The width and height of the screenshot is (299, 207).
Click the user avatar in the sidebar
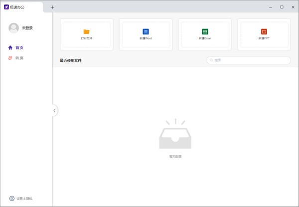tap(13, 28)
